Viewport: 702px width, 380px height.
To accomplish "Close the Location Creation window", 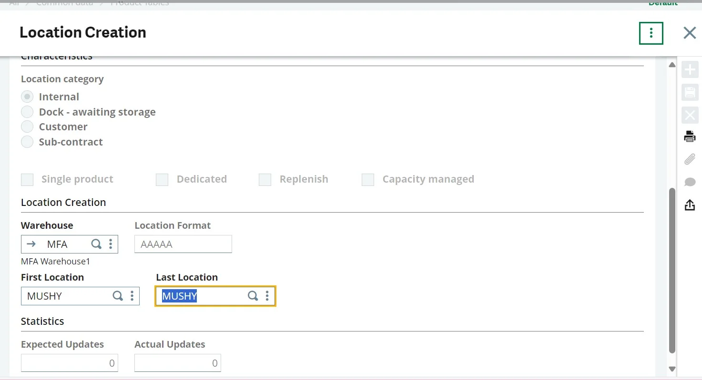I will coord(690,32).
